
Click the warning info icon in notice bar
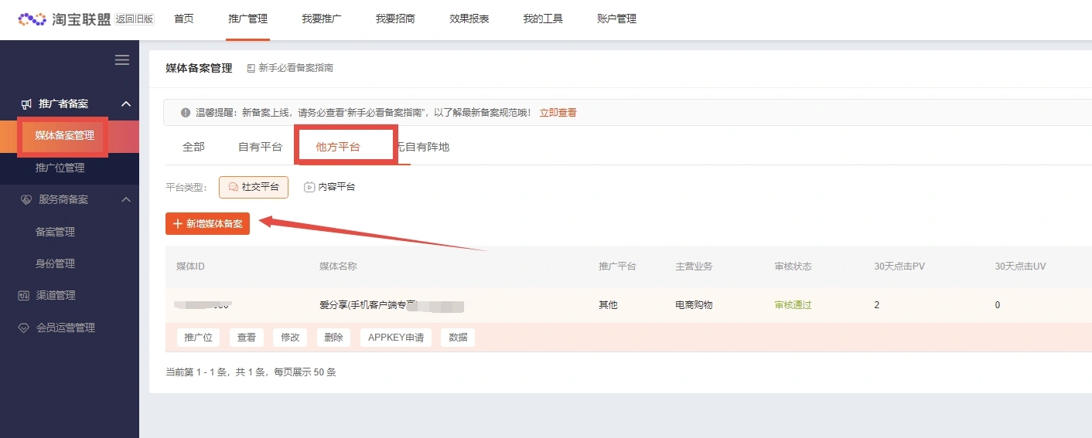coord(186,113)
